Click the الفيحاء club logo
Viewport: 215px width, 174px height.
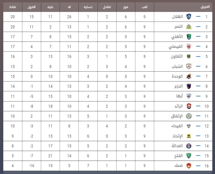[189, 126]
